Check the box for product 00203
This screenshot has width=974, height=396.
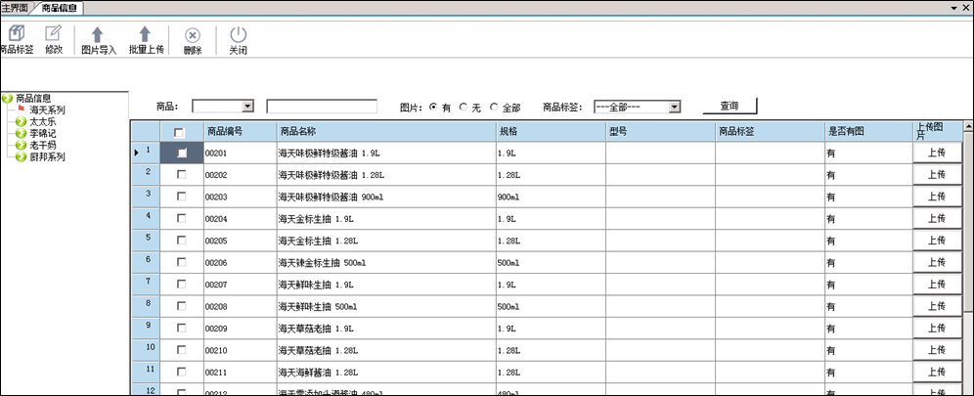point(181,197)
